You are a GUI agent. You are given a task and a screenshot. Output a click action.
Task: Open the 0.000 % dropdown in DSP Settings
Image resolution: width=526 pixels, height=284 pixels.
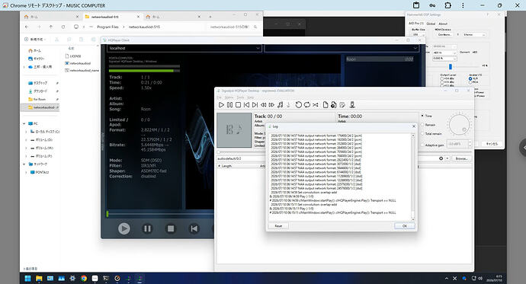[444, 59]
